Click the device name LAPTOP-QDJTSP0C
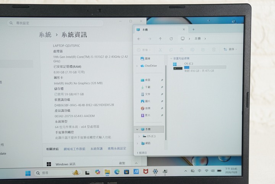Image resolution: width=275 pixels, height=184 pixels. click(66, 46)
